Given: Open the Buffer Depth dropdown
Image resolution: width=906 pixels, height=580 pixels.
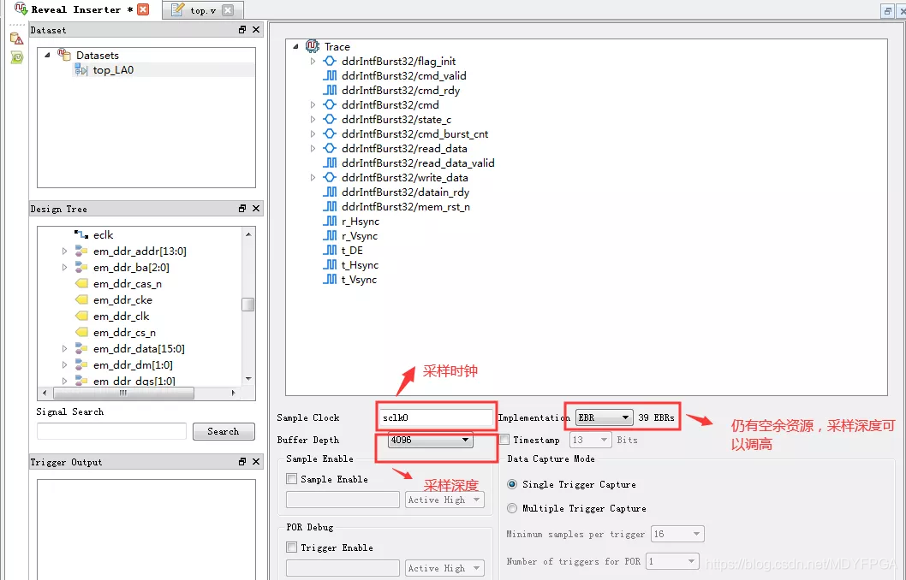Looking at the screenshot, I should pos(431,440).
